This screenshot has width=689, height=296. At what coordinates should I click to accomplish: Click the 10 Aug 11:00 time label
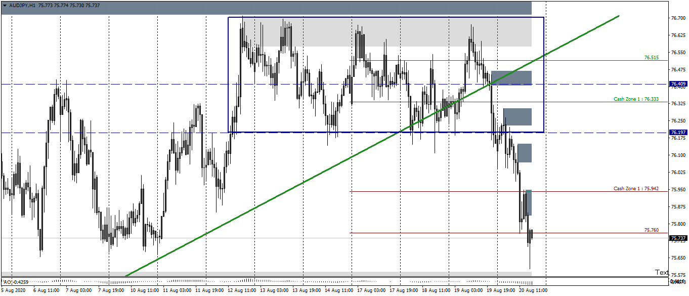tap(145, 291)
